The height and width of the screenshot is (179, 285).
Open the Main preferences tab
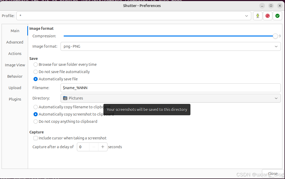click(x=15, y=31)
